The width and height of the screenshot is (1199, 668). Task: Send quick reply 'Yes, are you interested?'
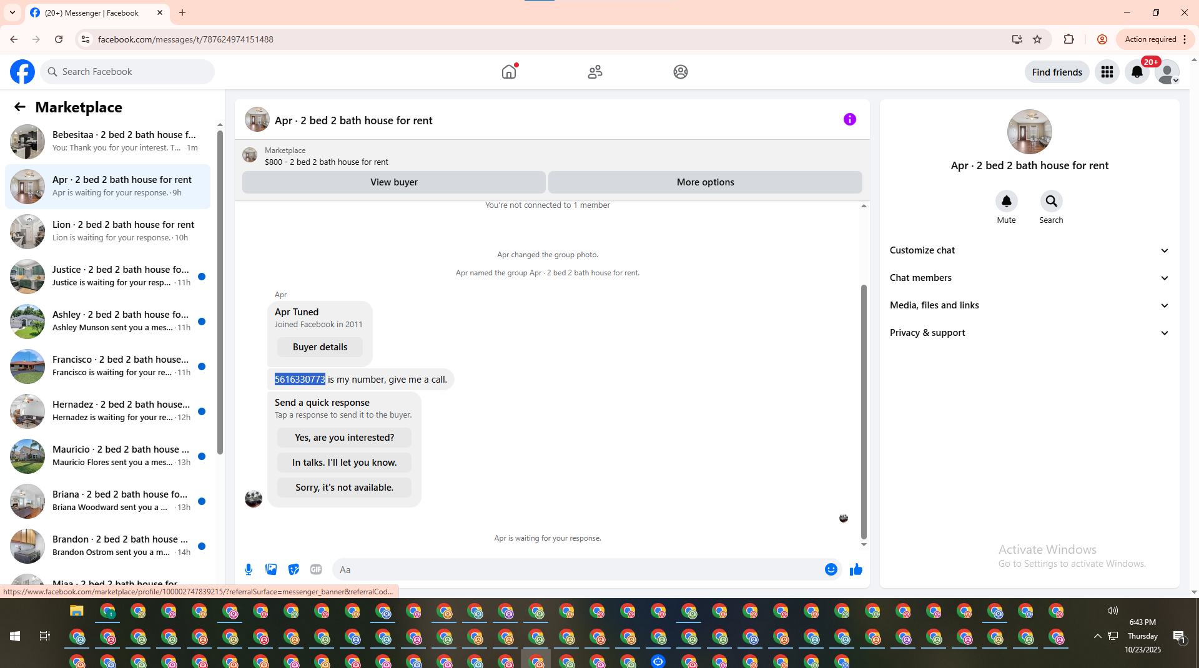pos(344,438)
